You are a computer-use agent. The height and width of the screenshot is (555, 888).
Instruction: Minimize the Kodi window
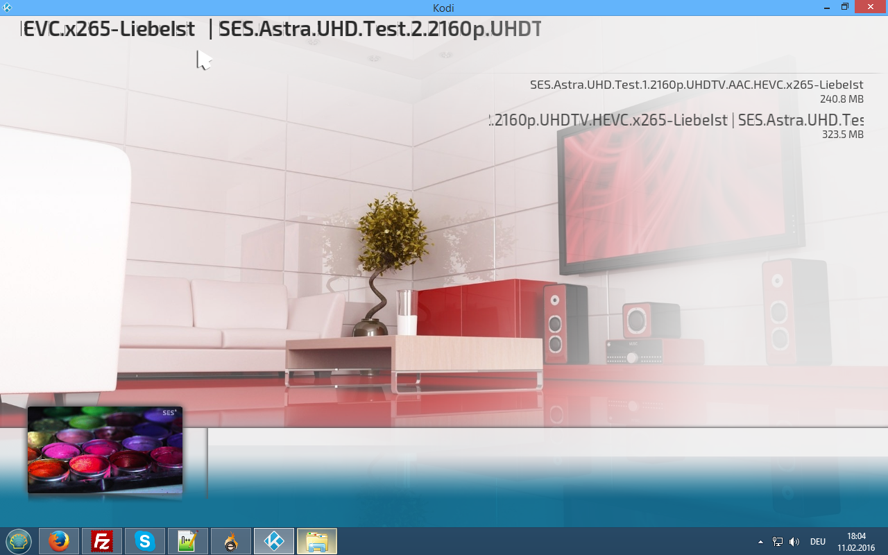click(826, 7)
